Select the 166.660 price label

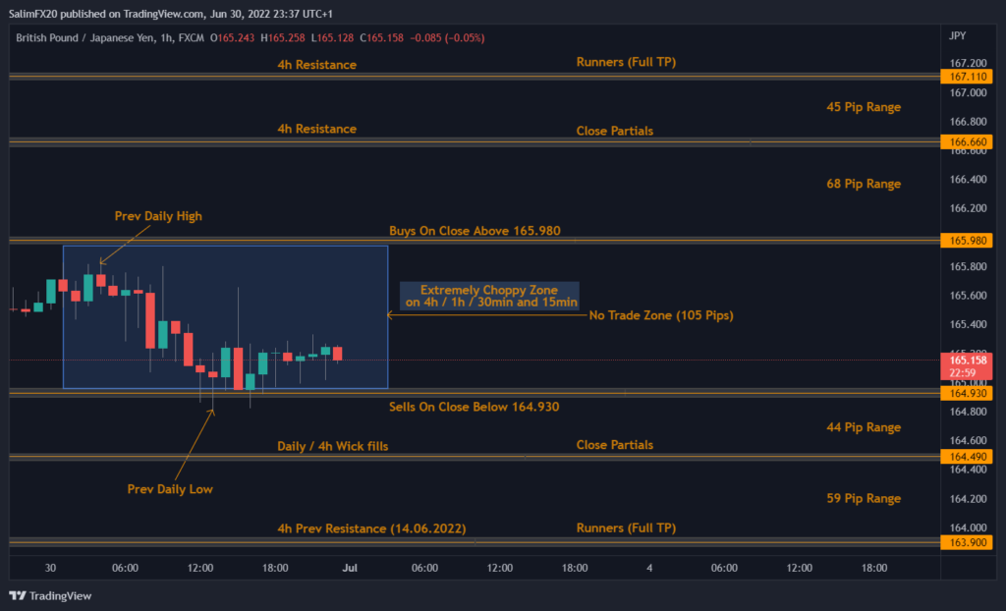pos(967,142)
